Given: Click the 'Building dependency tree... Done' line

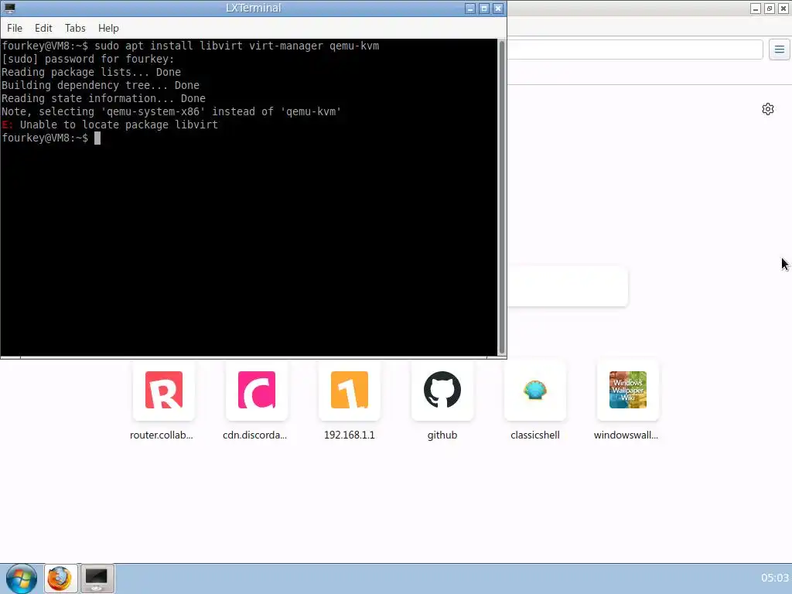Looking at the screenshot, I should [101, 85].
